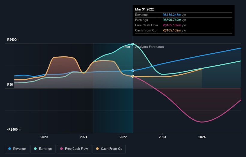Click the Analysts Forecasts label

click(149, 47)
